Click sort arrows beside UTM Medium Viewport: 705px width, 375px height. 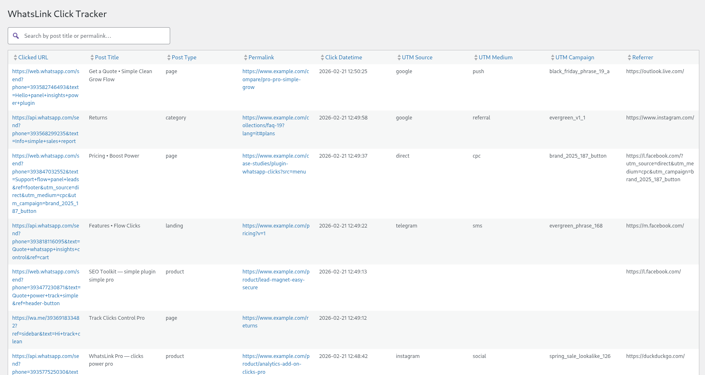coord(476,58)
